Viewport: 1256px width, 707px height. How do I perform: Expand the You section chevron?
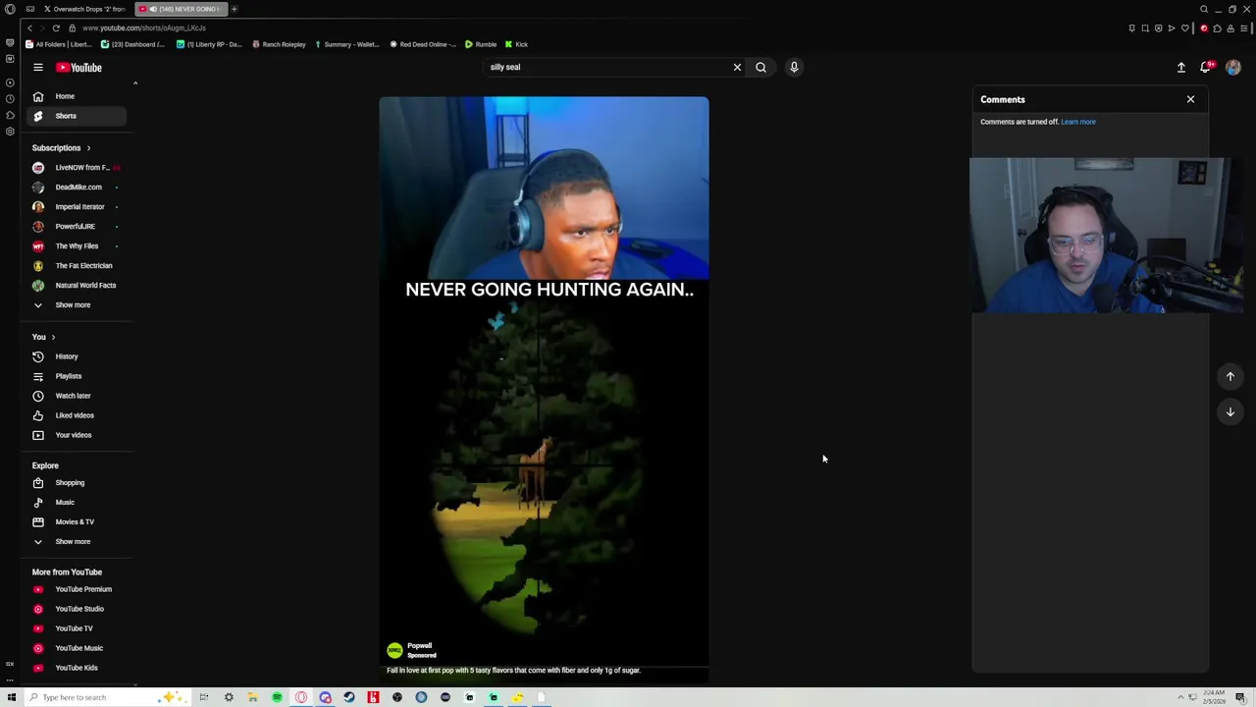[53, 338]
